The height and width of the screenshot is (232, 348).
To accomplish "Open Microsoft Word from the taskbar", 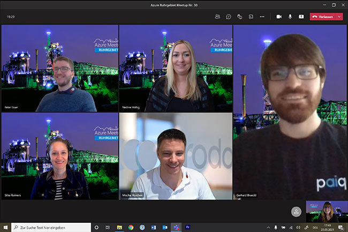I will coord(154,227).
